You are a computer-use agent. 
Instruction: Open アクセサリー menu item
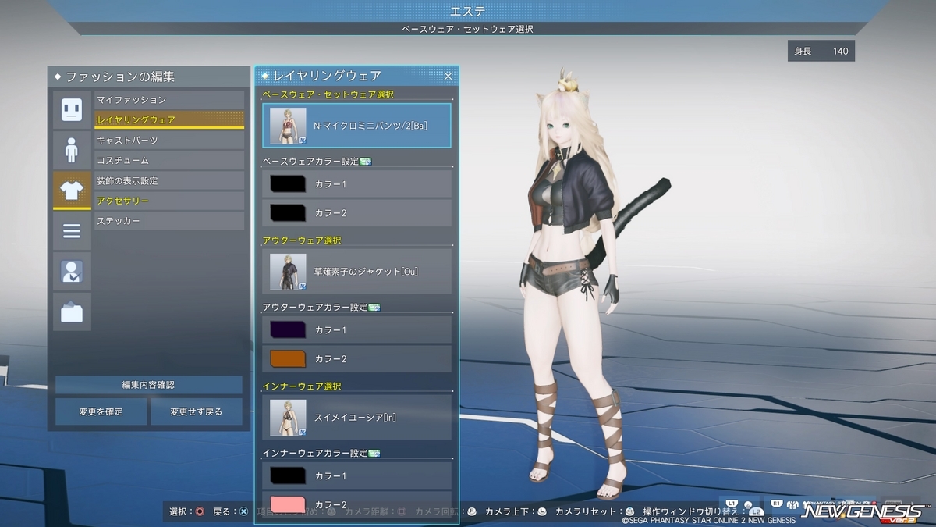point(169,201)
